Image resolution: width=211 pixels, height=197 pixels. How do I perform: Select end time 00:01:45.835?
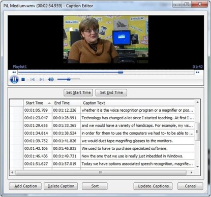67,148
